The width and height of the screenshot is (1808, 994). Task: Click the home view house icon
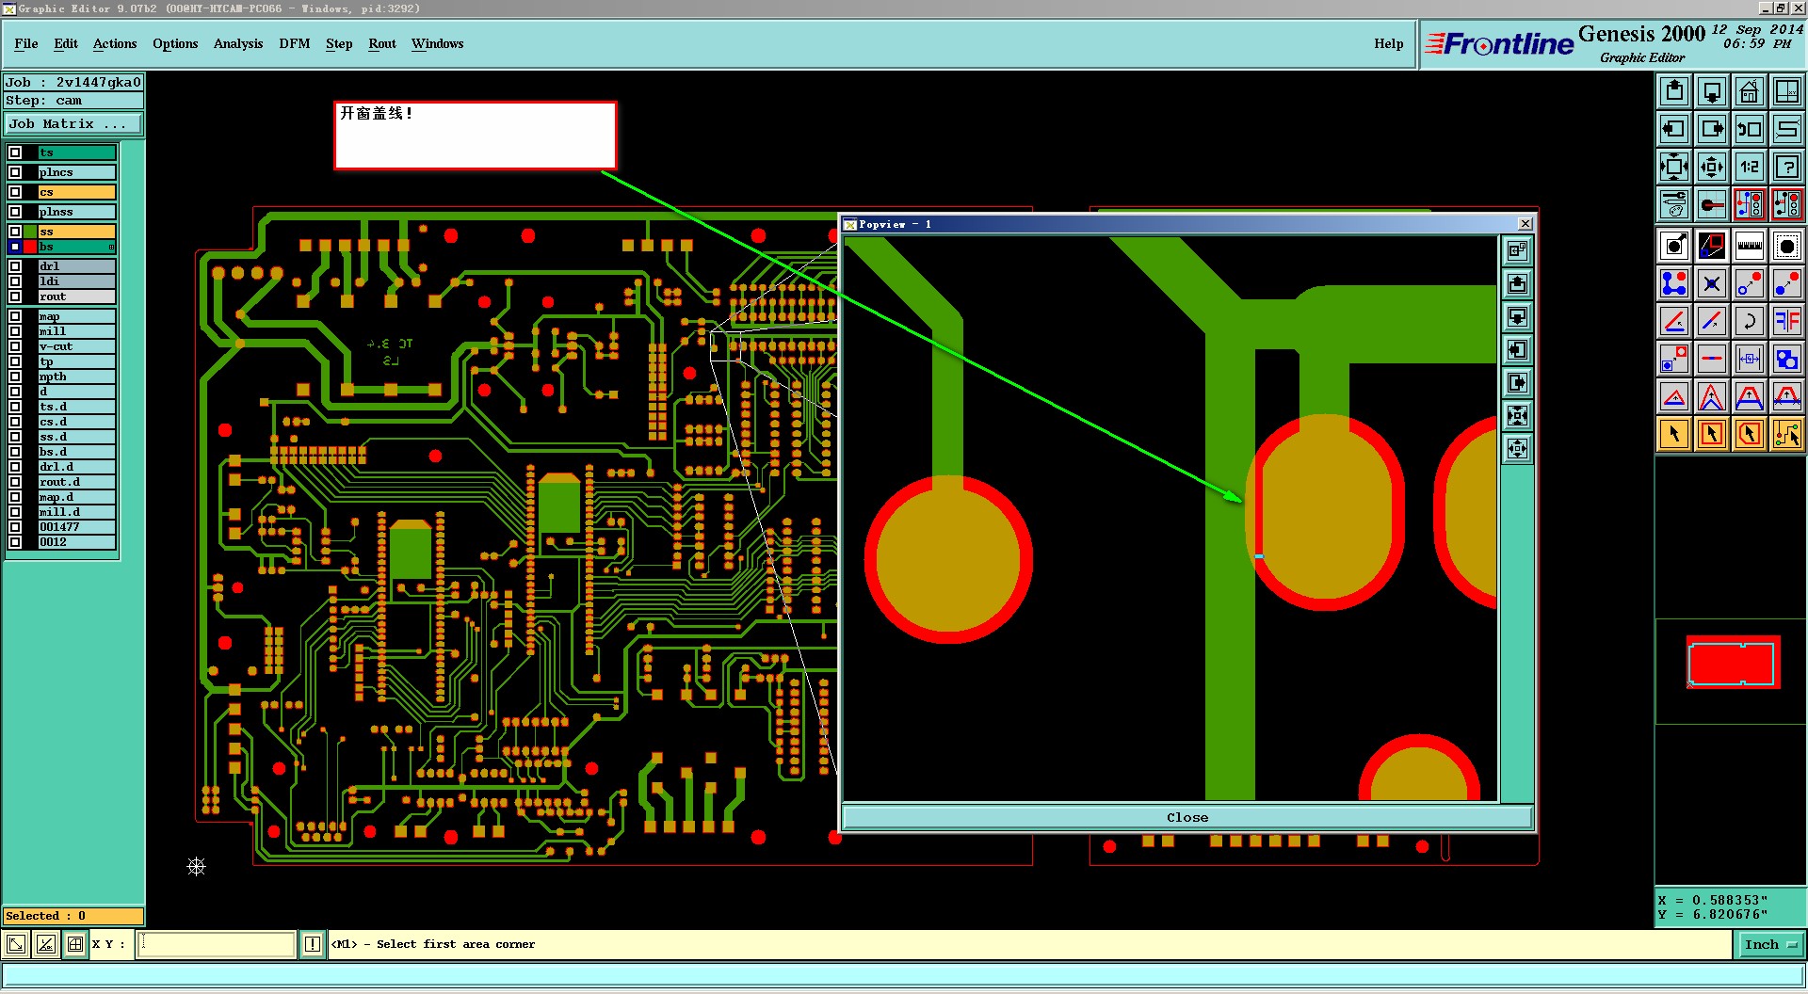[1750, 91]
